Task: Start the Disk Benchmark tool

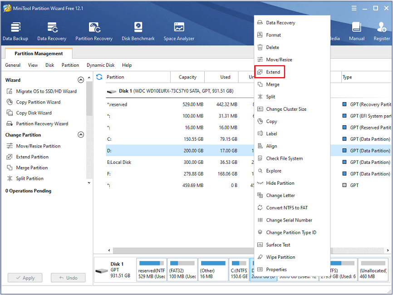Action: pos(138,31)
